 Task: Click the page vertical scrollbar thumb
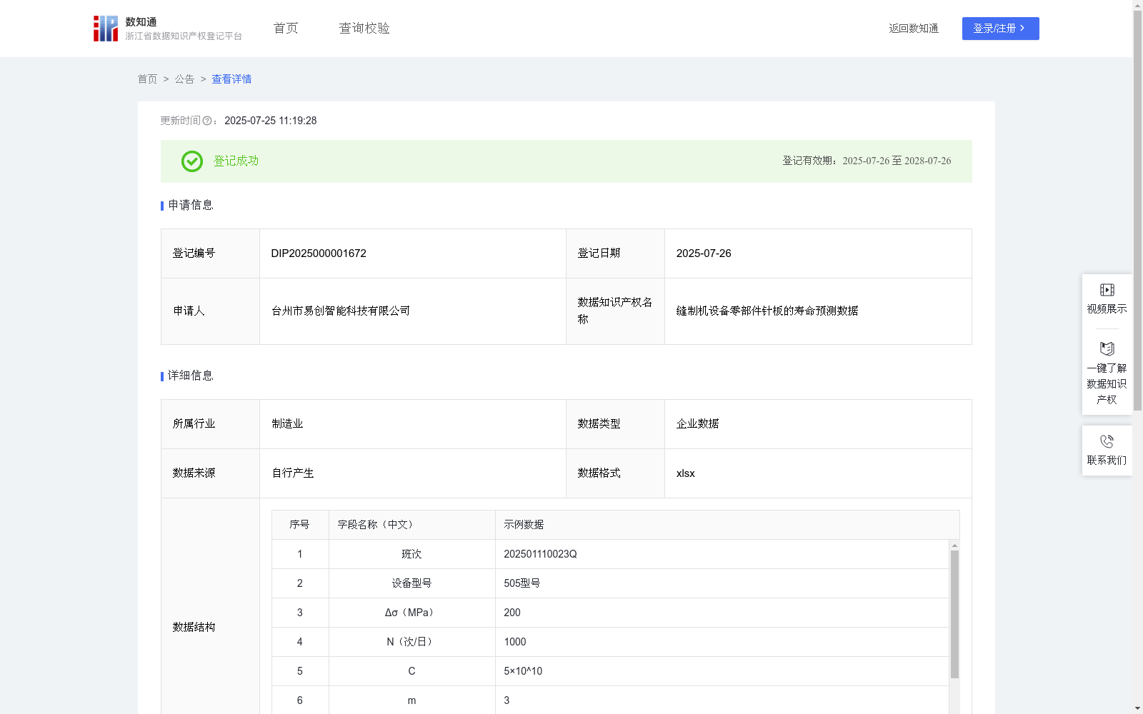[1137, 211]
